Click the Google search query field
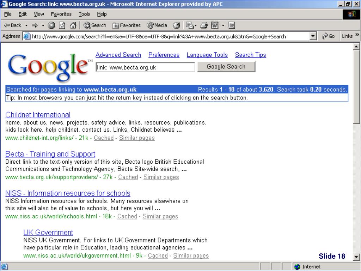Viewport: 361px width, 271px height. click(x=145, y=67)
